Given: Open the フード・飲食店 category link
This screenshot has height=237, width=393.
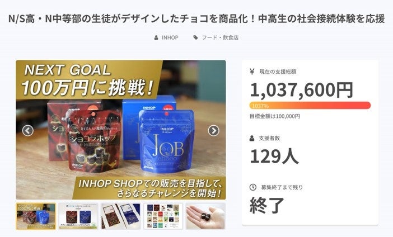Looking at the screenshot, I should (220, 37).
